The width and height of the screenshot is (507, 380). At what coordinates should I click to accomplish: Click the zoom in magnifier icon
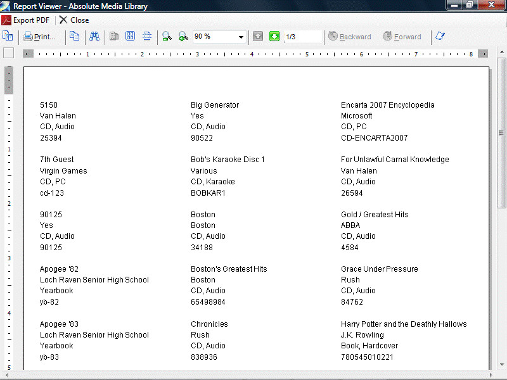coord(183,36)
